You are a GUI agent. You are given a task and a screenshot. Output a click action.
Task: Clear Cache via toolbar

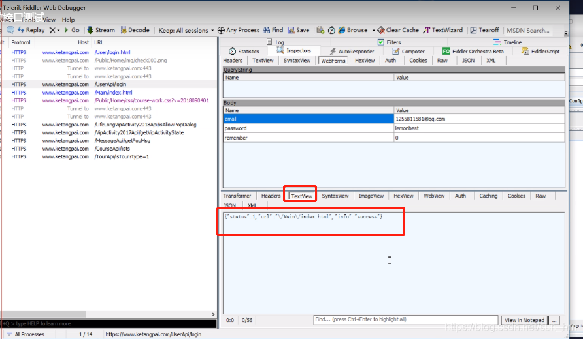pyautogui.click(x=398, y=30)
